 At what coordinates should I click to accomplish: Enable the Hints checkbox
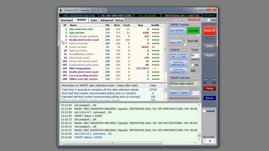[208, 20]
